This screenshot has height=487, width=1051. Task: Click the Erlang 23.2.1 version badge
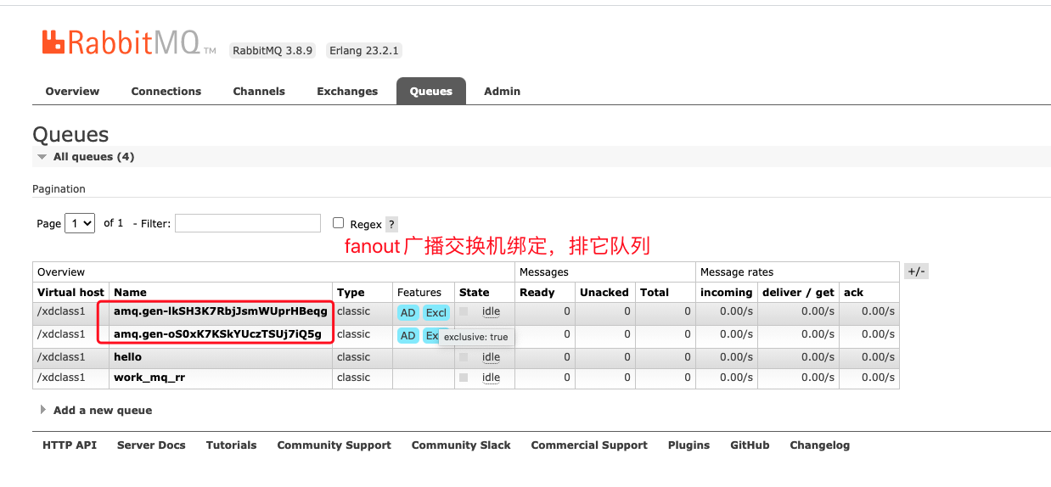tap(364, 50)
